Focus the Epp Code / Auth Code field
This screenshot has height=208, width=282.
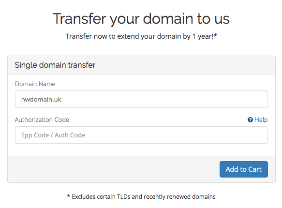(x=141, y=135)
